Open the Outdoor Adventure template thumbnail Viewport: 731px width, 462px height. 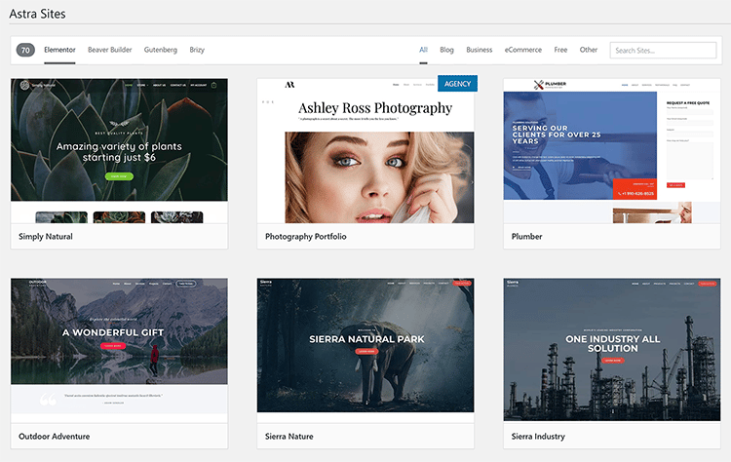pyautogui.click(x=119, y=346)
